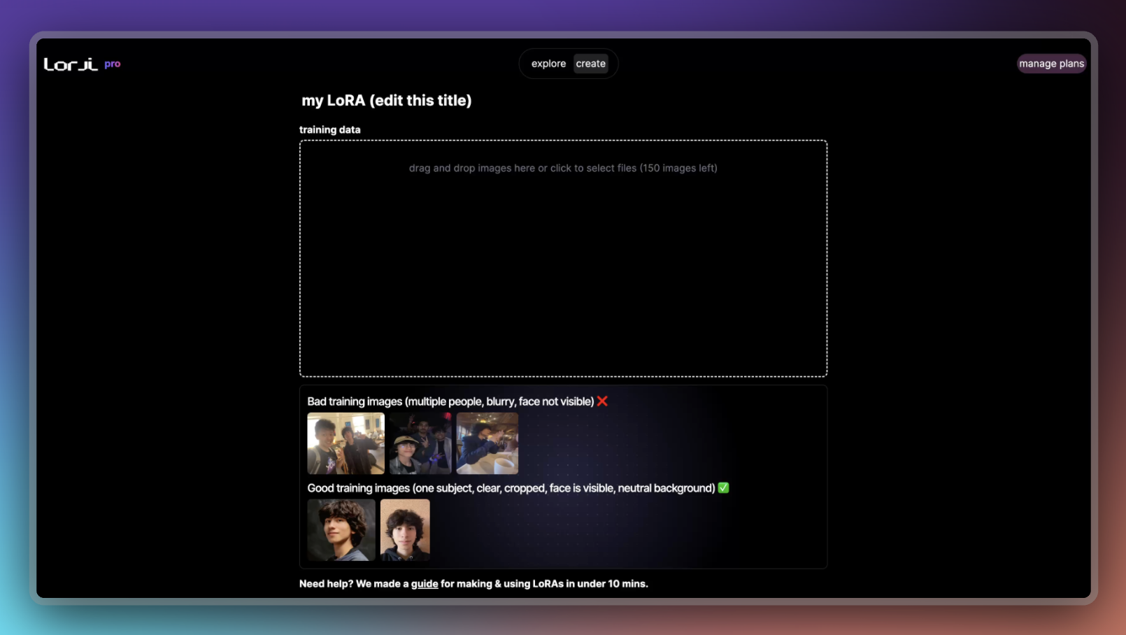Image resolution: width=1126 pixels, height=635 pixels.
Task: Open the first bad training example thumbnail
Action: point(345,443)
